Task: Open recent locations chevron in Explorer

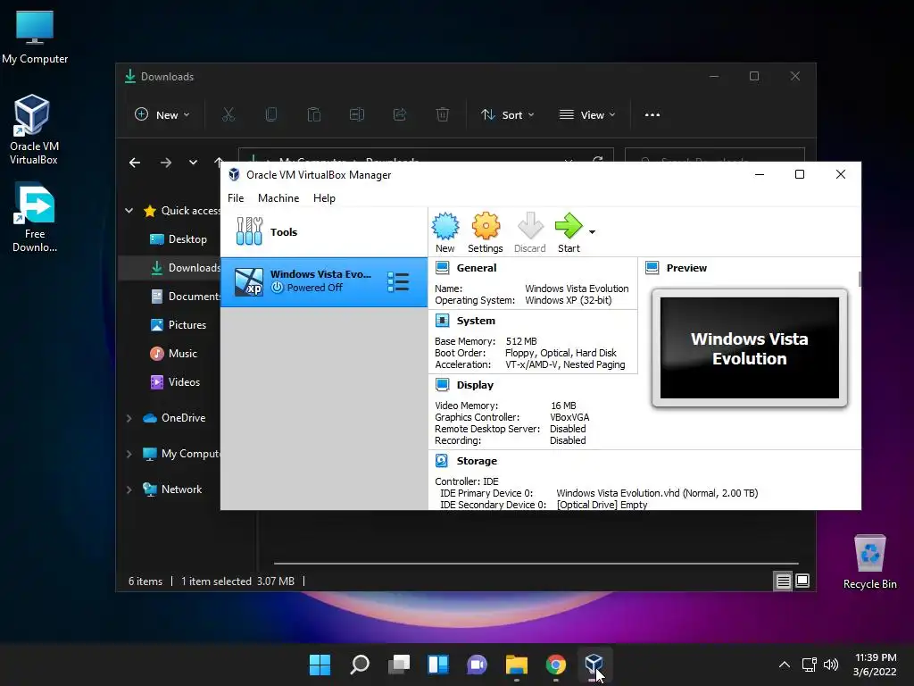Action: (193, 163)
